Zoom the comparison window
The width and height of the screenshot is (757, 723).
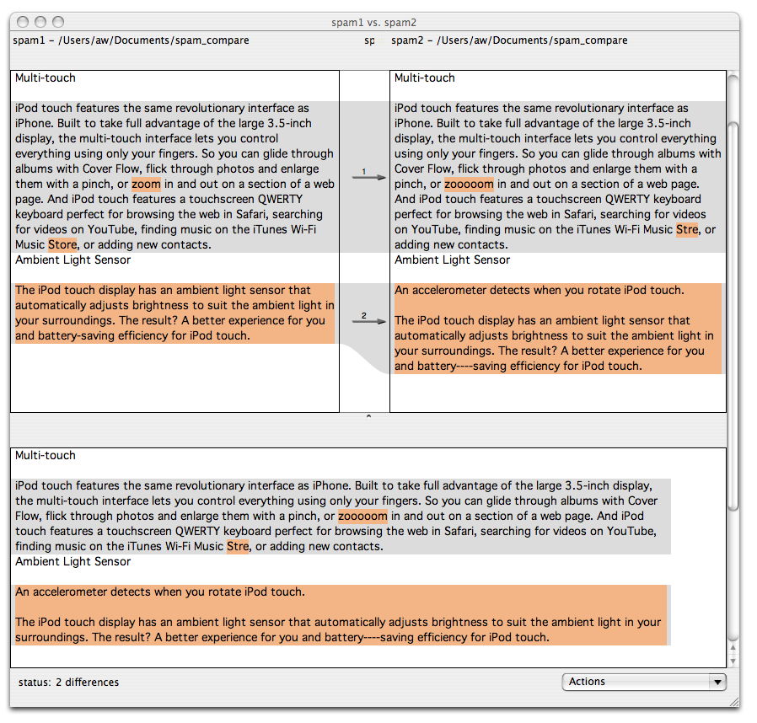(x=58, y=22)
